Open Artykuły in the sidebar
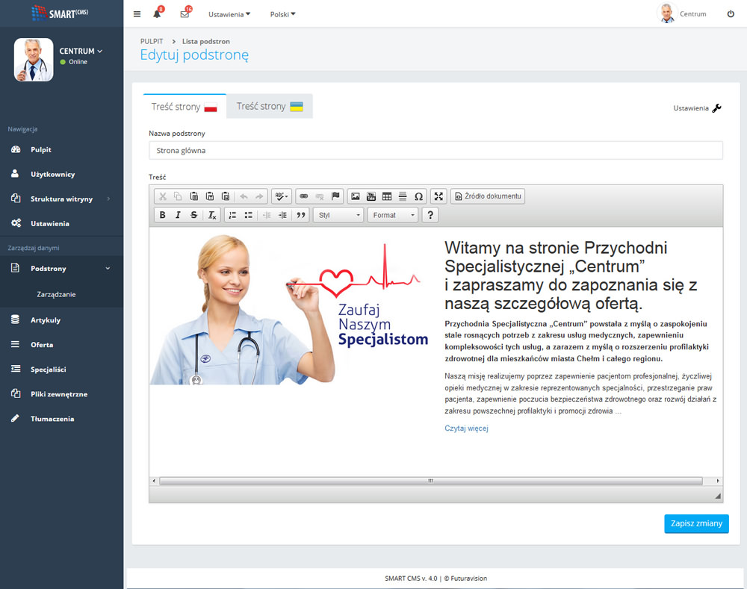The width and height of the screenshot is (747, 589). point(46,320)
